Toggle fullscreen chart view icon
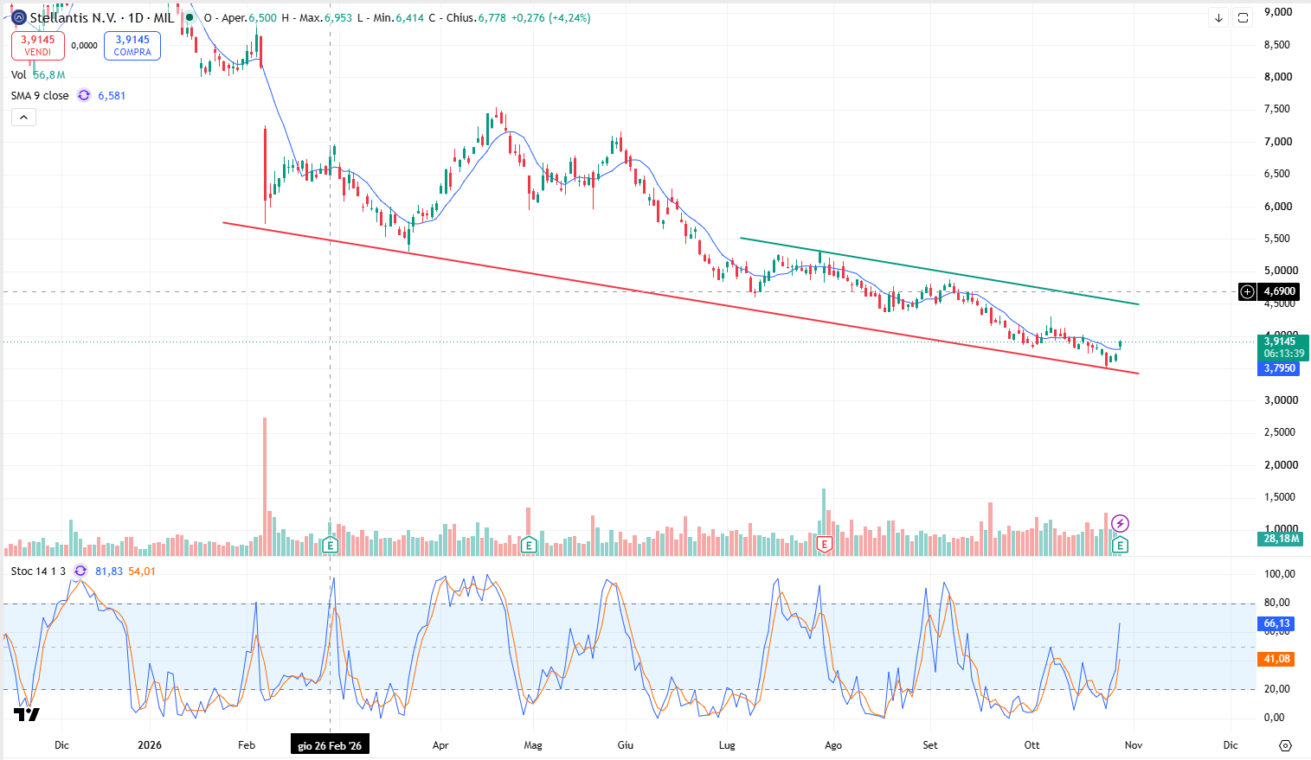Viewport: 1311px width, 760px height. [x=1243, y=17]
